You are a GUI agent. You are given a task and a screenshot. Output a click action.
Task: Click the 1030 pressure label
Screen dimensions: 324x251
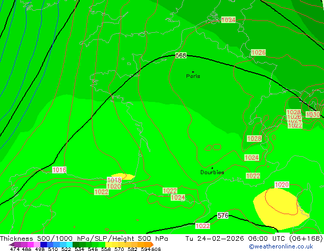pyautogui.click(x=313, y=115)
